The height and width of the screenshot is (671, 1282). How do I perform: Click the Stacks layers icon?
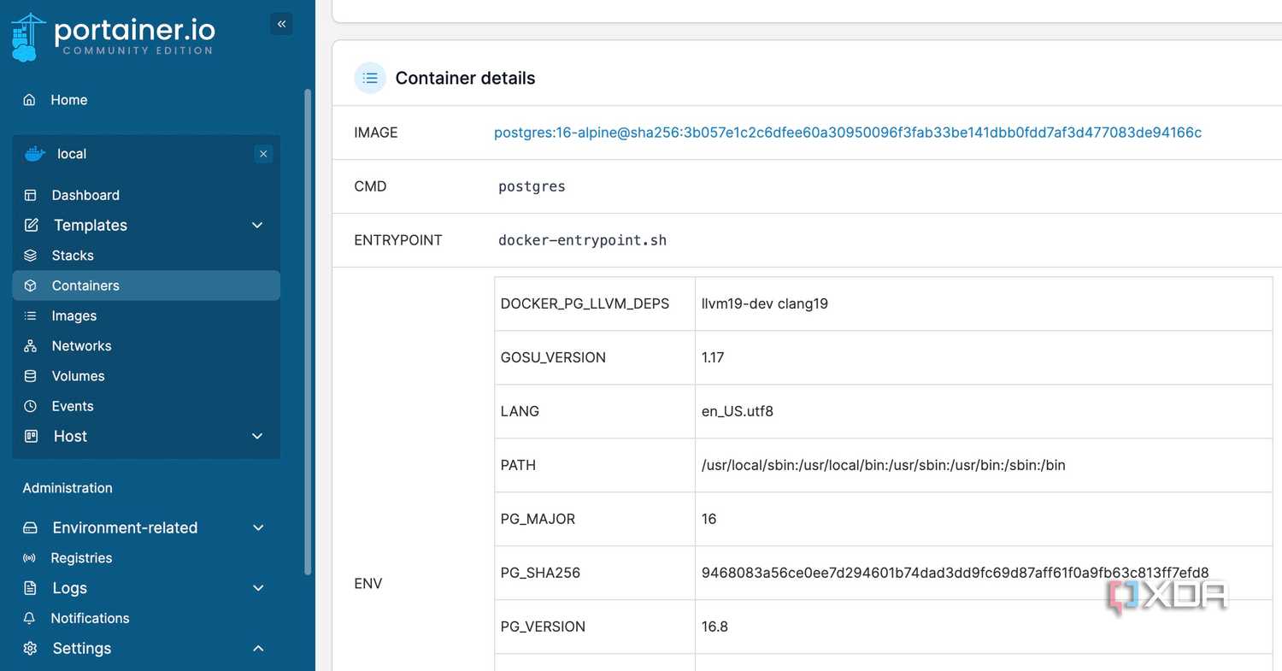click(x=31, y=256)
